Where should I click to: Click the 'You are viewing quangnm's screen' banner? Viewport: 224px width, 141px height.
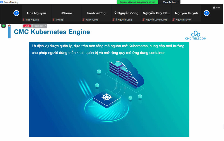point(137,2)
